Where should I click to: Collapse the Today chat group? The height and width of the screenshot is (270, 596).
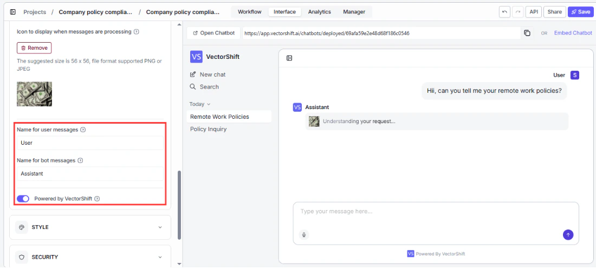pyautogui.click(x=200, y=104)
